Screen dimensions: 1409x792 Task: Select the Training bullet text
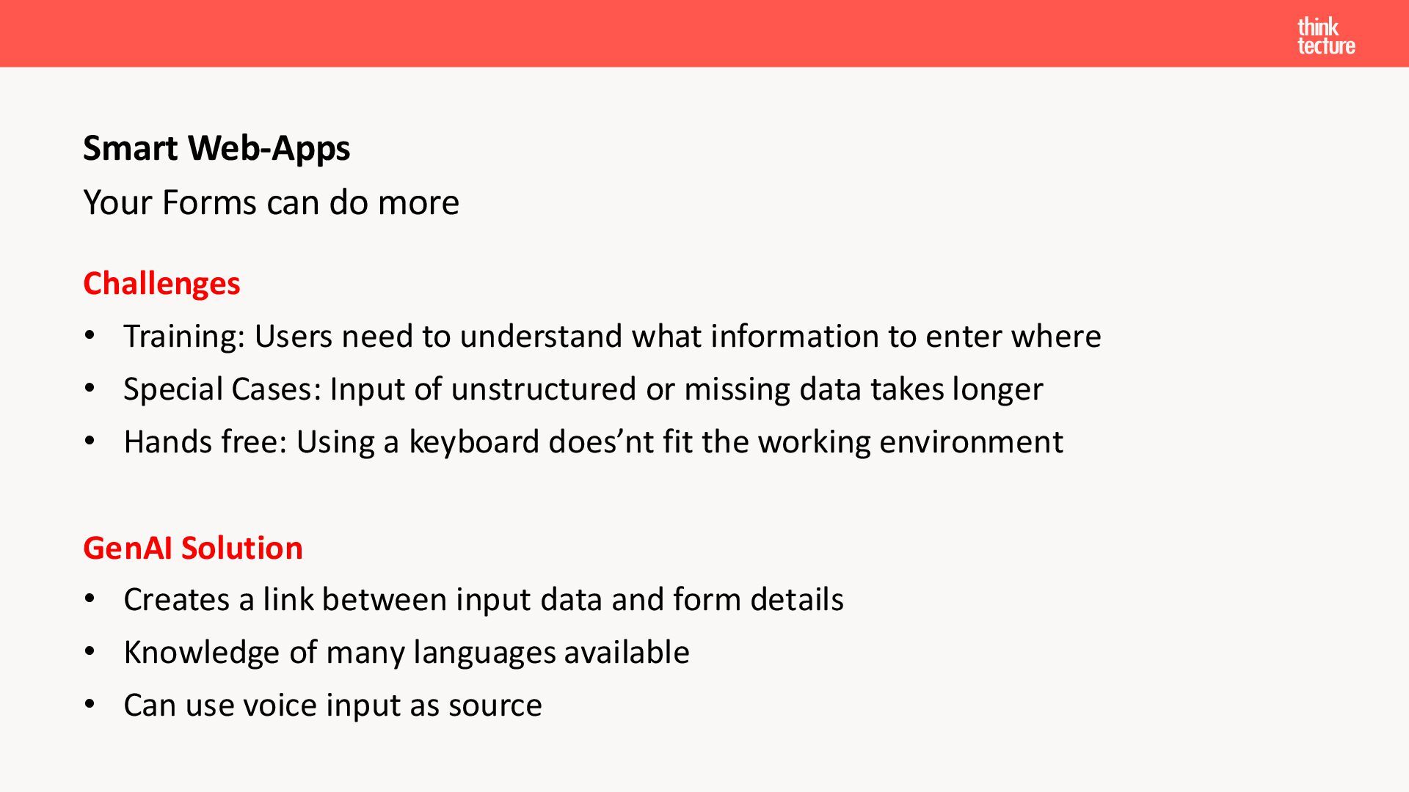(612, 337)
